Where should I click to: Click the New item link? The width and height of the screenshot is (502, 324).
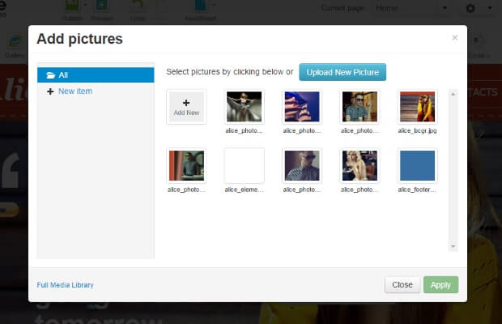tap(75, 92)
